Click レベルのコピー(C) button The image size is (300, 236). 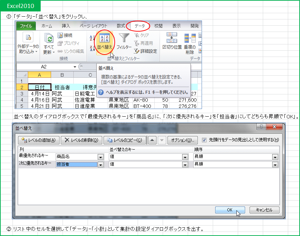coord(124,140)
